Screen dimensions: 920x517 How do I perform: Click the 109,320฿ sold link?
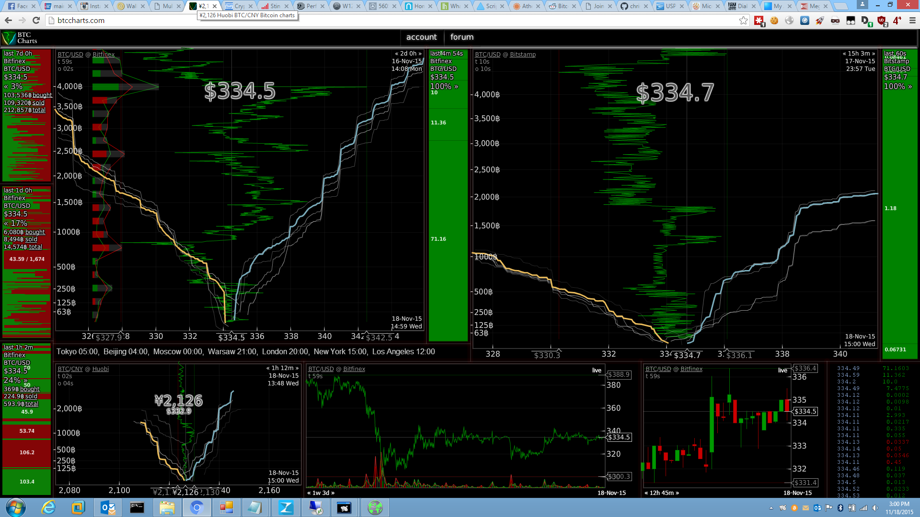click(24, 103)
